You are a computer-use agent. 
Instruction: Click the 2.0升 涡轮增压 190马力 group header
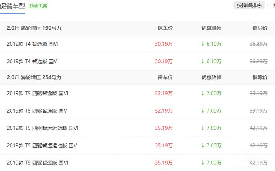(34, 28)
